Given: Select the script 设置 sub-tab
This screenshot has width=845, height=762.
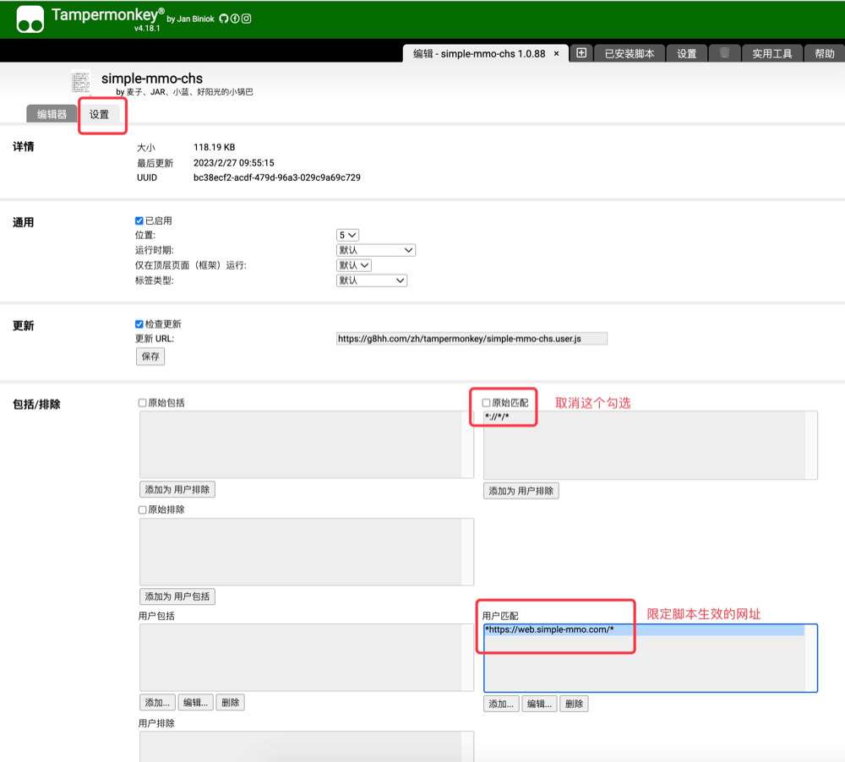Looking at the screenshot, I should click(x=99, y=114).
